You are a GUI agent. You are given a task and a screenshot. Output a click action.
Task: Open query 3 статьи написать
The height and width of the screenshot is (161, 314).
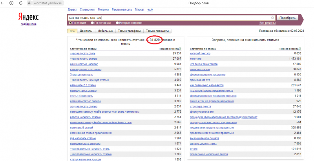[82, 75]
